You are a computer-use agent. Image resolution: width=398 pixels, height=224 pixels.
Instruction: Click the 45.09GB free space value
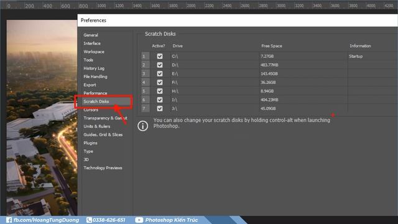coord(268,108)
